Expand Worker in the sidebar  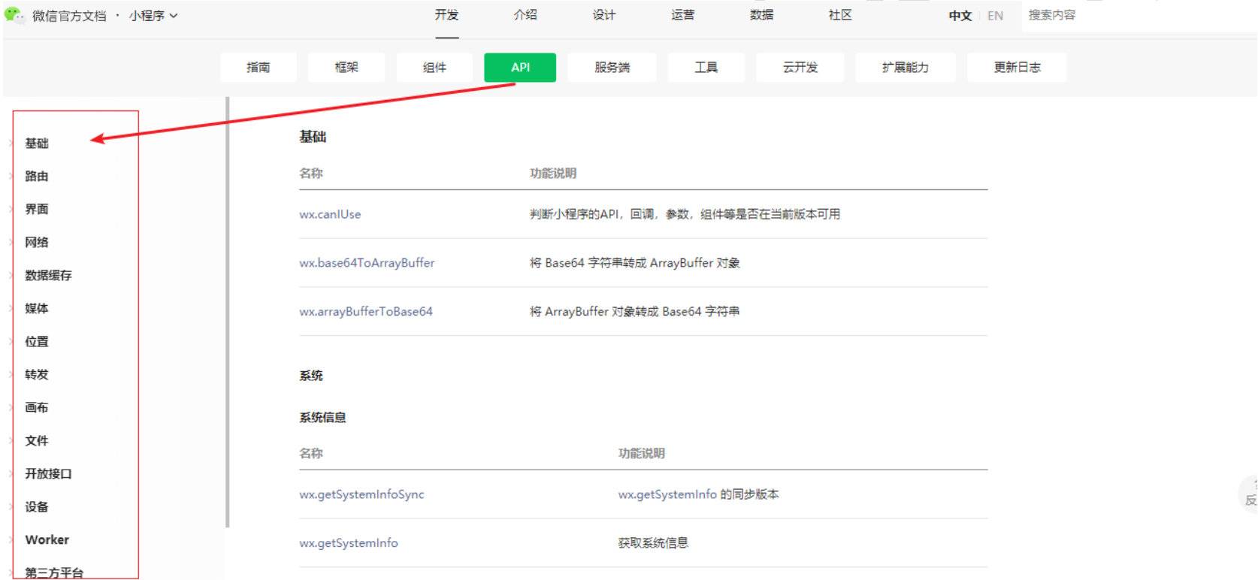click(x=47, y=540)
